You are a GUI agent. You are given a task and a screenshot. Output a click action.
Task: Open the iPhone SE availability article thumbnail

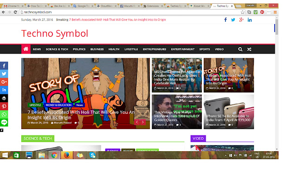[229, 112]
